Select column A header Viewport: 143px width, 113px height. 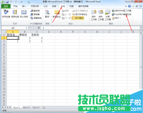pyautogui.click(x=13, y=32)
